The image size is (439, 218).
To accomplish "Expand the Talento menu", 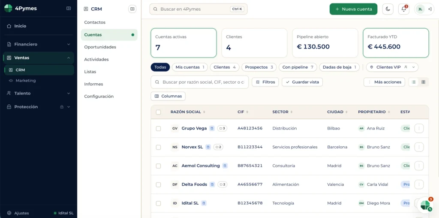I will [x=39, y=93].
